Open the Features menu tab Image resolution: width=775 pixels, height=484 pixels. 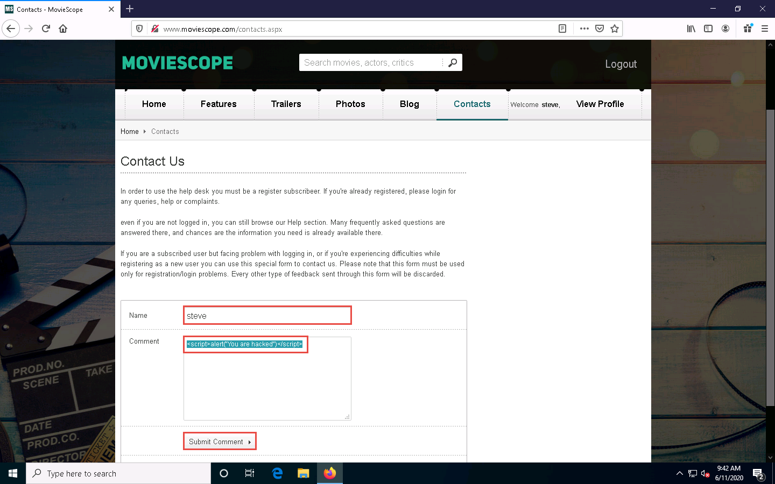[x=219, y=104]
